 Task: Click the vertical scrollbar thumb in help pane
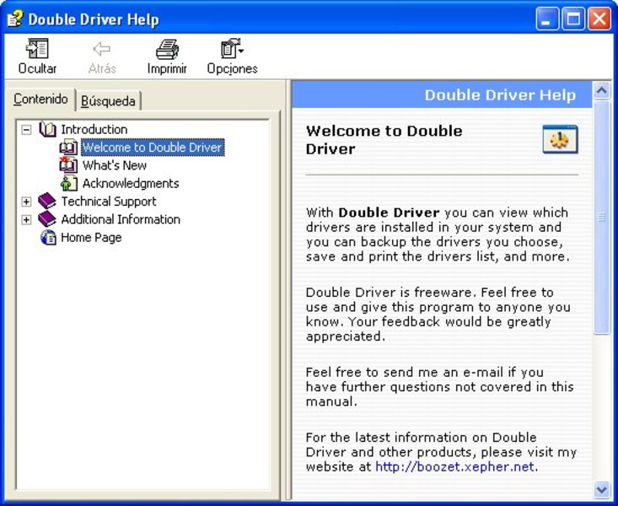tap(602, 218)
